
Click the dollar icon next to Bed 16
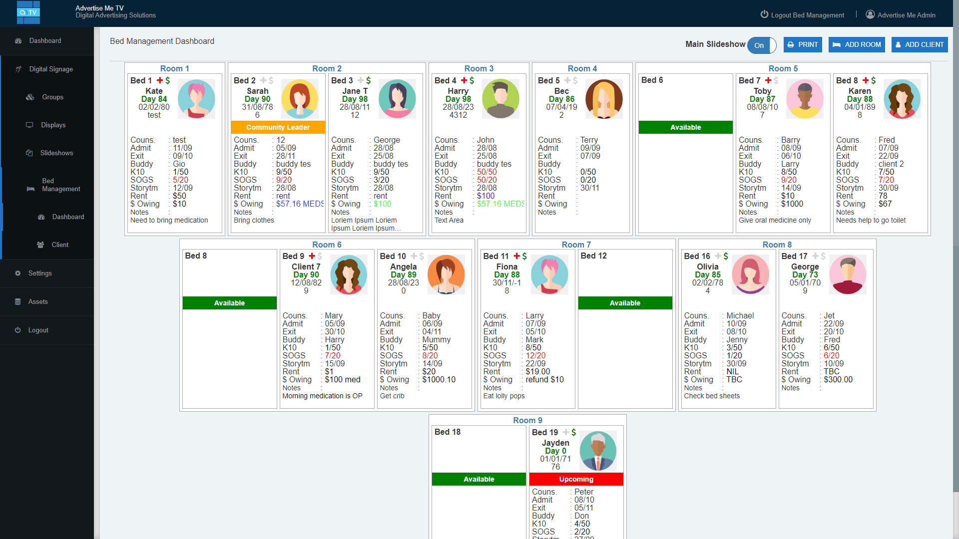pos(725,256)
